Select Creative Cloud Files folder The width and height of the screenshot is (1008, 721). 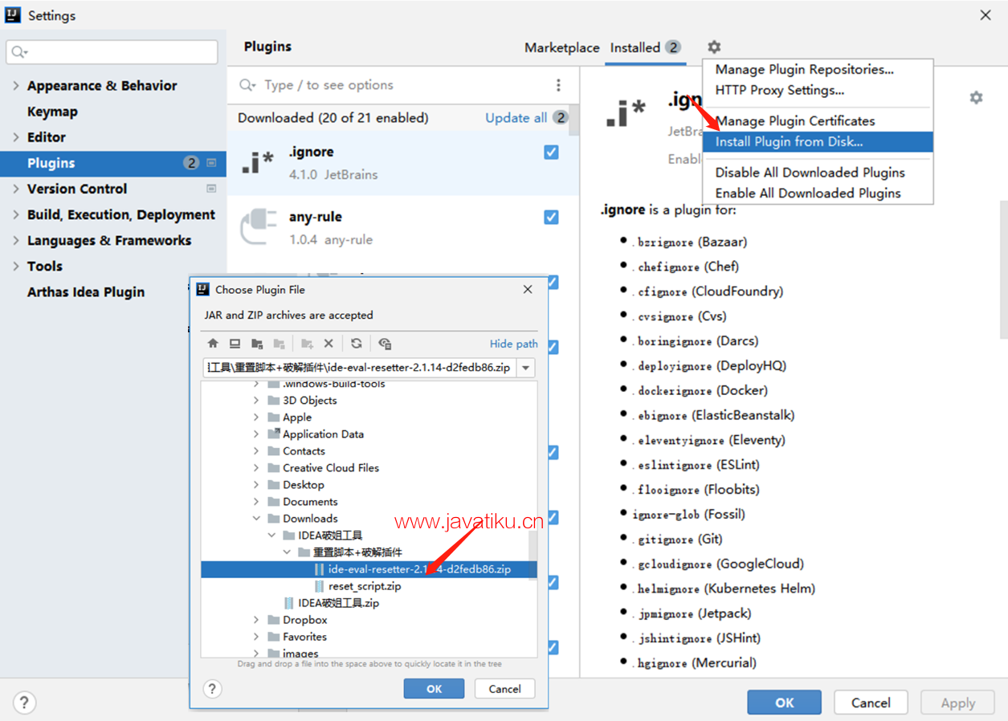click(x=330, y=468)
